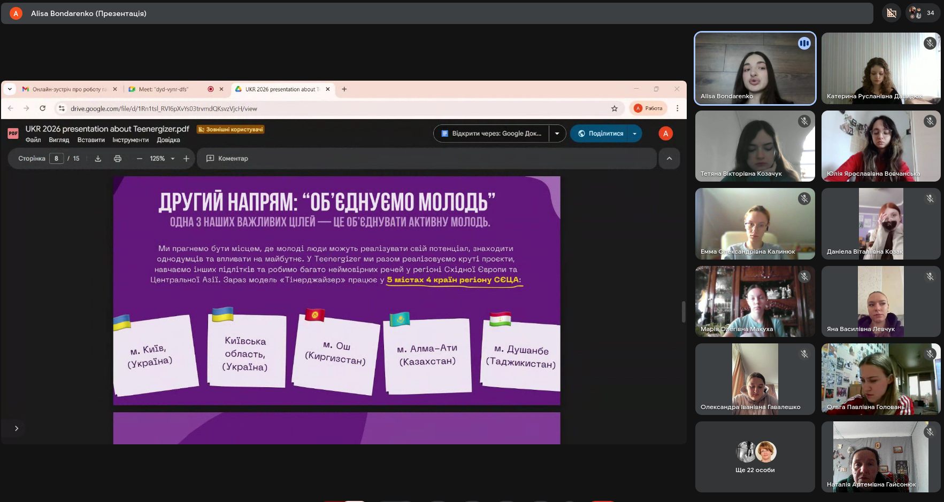Close the Gmail 'Онлайн-зустріч' browser tab
Viewport: 944px width, 502px height.
coord(115,89)
